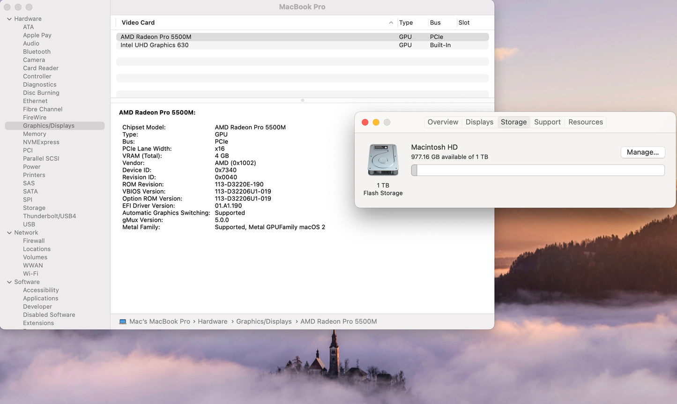Image resolution: width=677 pixels, height=404 pixels.
Task: Select Memory in the sidebar
Action: click(x=35, y=134)
